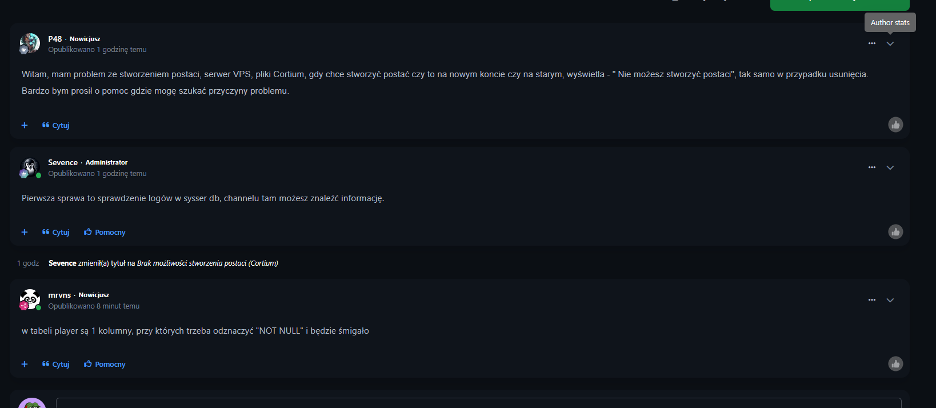Click the plus multiquote icon on P48's post
This screenshot has width=936, height=408.
[25, 125]
